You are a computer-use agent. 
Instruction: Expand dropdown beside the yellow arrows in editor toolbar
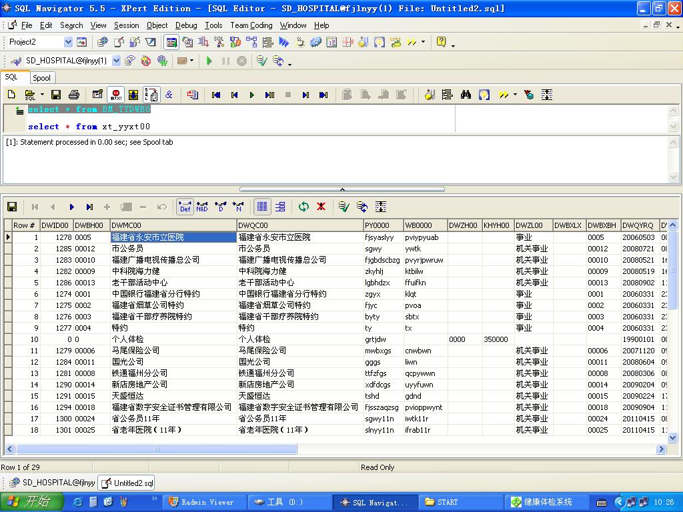pos(515,95)
